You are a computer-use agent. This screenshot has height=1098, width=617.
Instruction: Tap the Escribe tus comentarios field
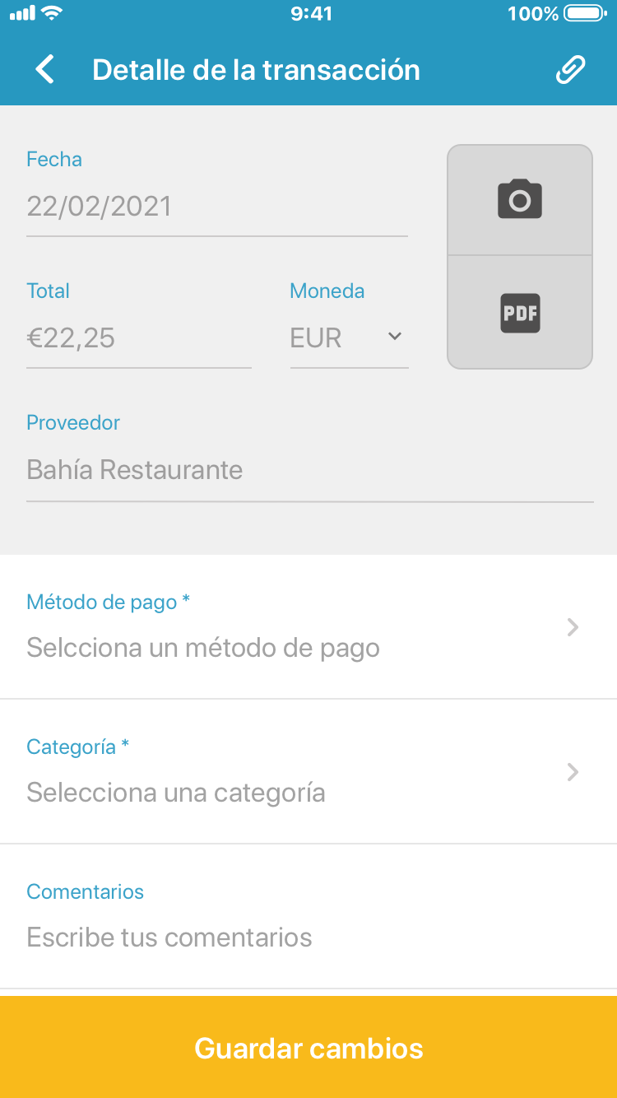tap(308, 916)
